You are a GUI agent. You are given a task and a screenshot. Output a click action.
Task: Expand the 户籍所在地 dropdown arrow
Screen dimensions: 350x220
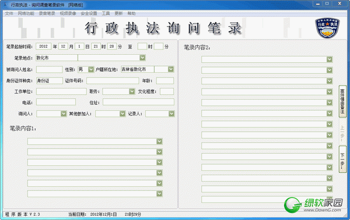(x=171, y=69)
